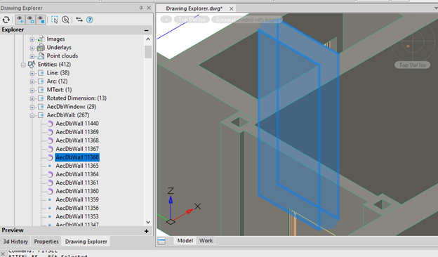Select AecDbWall 11440
The width and height of the screenshot is (438, 257).
(77, 124)
